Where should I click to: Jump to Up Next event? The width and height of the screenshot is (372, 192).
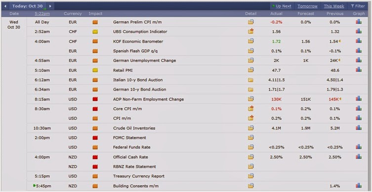(282, 6)
